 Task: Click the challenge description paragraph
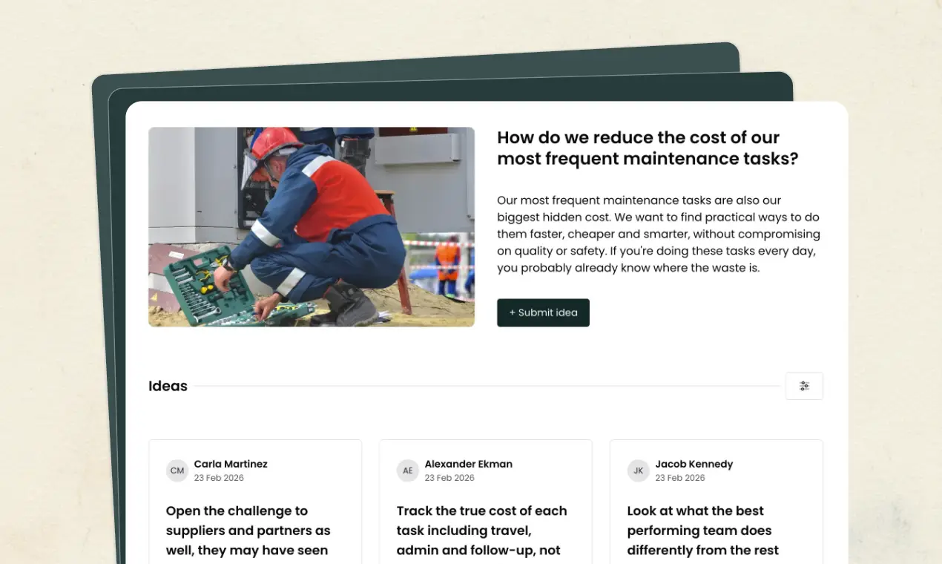click(x=658, y=234)
